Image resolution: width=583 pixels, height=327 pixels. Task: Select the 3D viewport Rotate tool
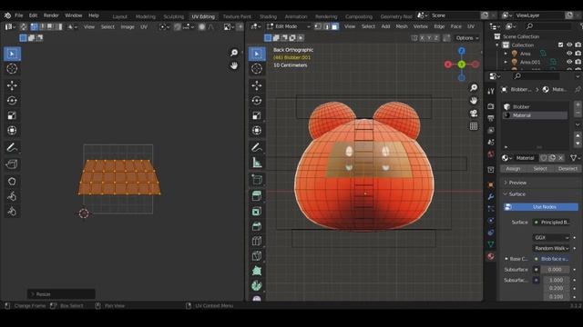pyautogui.click(x=257, y=101)
